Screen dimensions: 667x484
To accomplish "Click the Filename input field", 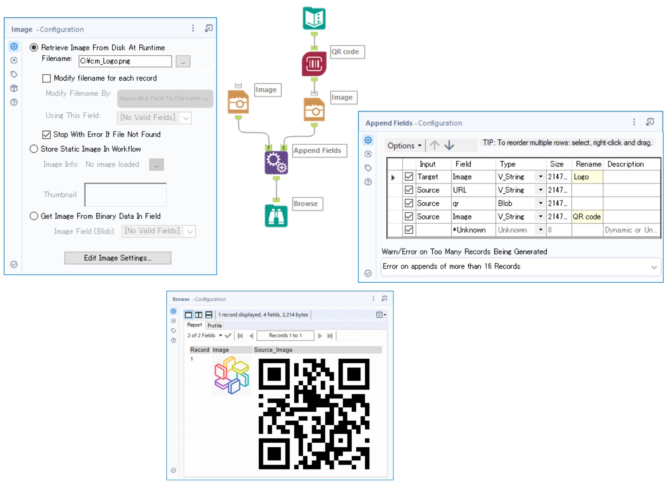I will click(125, 61).
